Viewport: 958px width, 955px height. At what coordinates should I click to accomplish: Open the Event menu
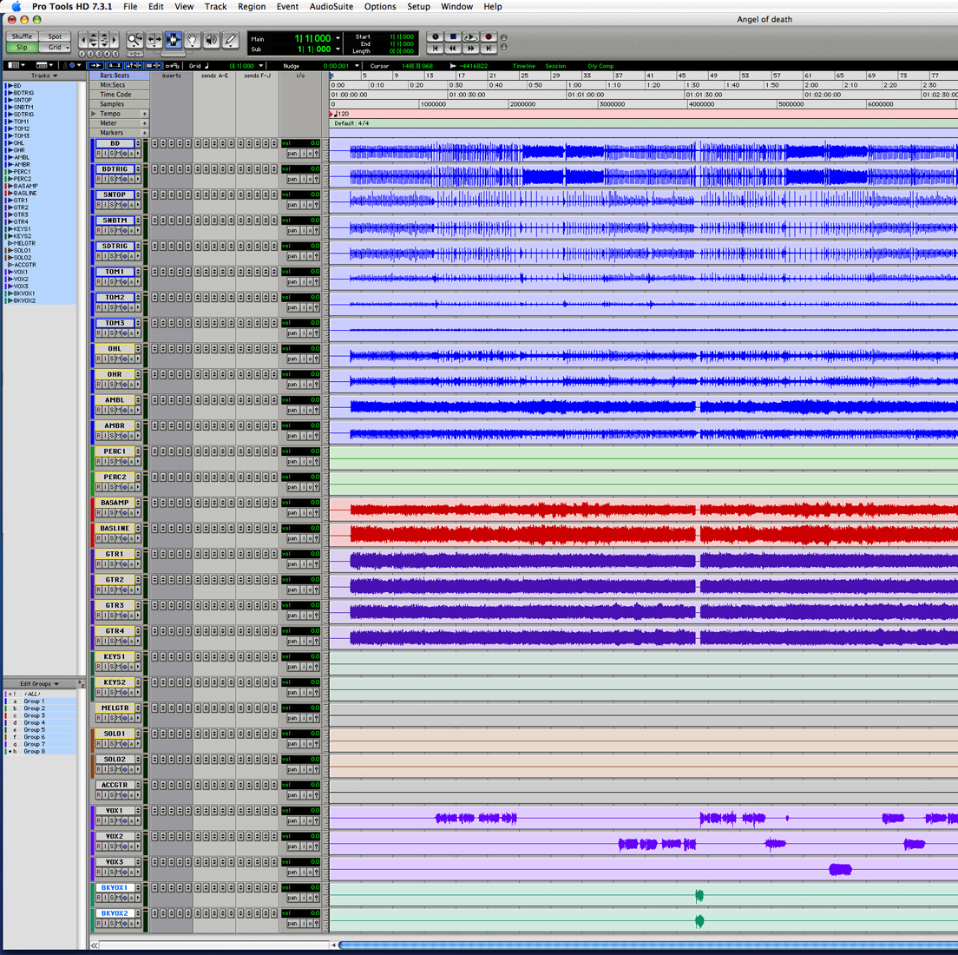(287, 7)
